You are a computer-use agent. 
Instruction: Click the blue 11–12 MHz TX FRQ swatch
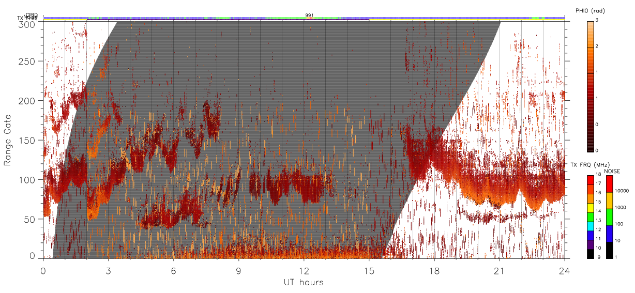click(x=590, y=236)
